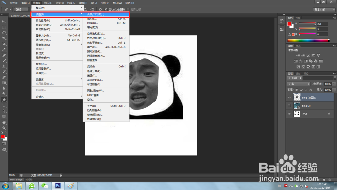Viewport: 337px width, 190px height.
Task: Choose 亮度/对比度(C) menu item
Action: [106, 14]
